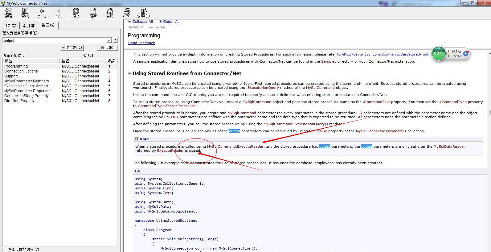The image size is (491, 252).
Task: Select the 搜索 (Search) tab
Action: point(48,25)
